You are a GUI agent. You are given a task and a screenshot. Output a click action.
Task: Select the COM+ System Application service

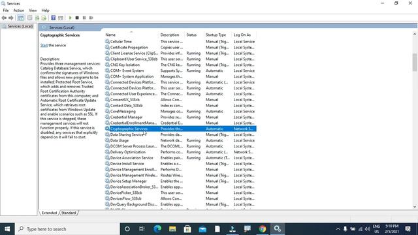(180, 76)
